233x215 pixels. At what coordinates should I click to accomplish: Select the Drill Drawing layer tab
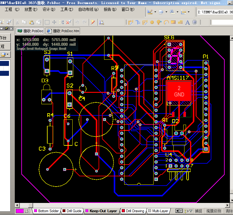133,211
